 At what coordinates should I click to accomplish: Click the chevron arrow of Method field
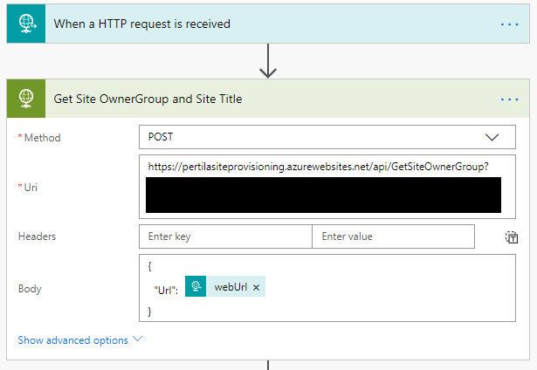(x=492, y=137)
